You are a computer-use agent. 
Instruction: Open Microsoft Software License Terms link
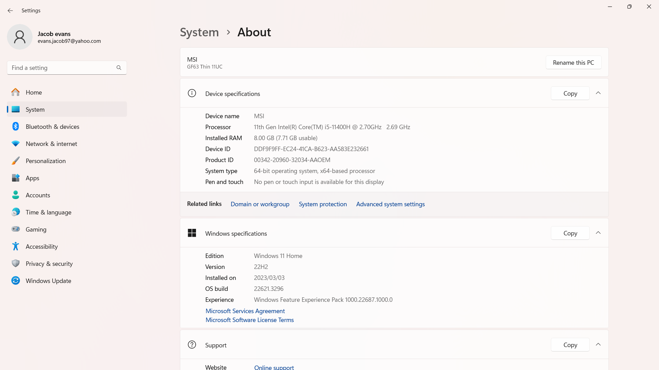[250, 320]
